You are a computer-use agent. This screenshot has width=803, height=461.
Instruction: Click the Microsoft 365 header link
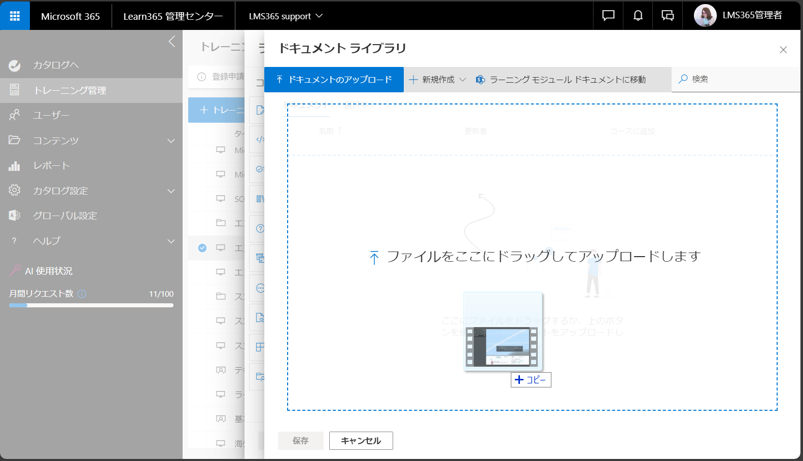click(x=71, y=16)
